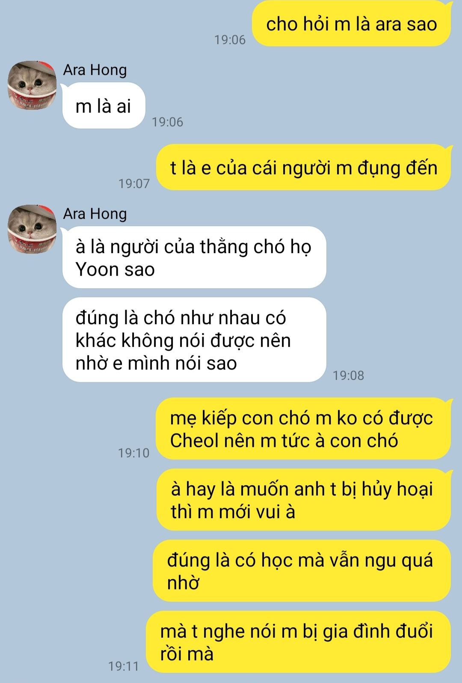Click the 19:11 timestamp at the bottom
Screen dimensions: 462x683
click(124, 666)
